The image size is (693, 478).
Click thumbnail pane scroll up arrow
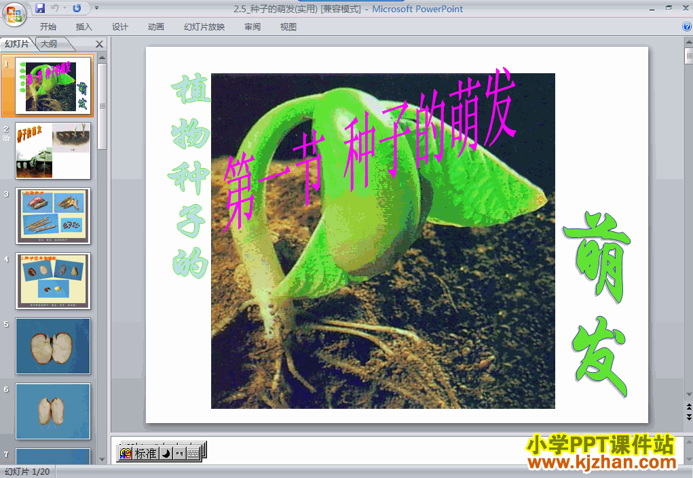coord(102,58)
